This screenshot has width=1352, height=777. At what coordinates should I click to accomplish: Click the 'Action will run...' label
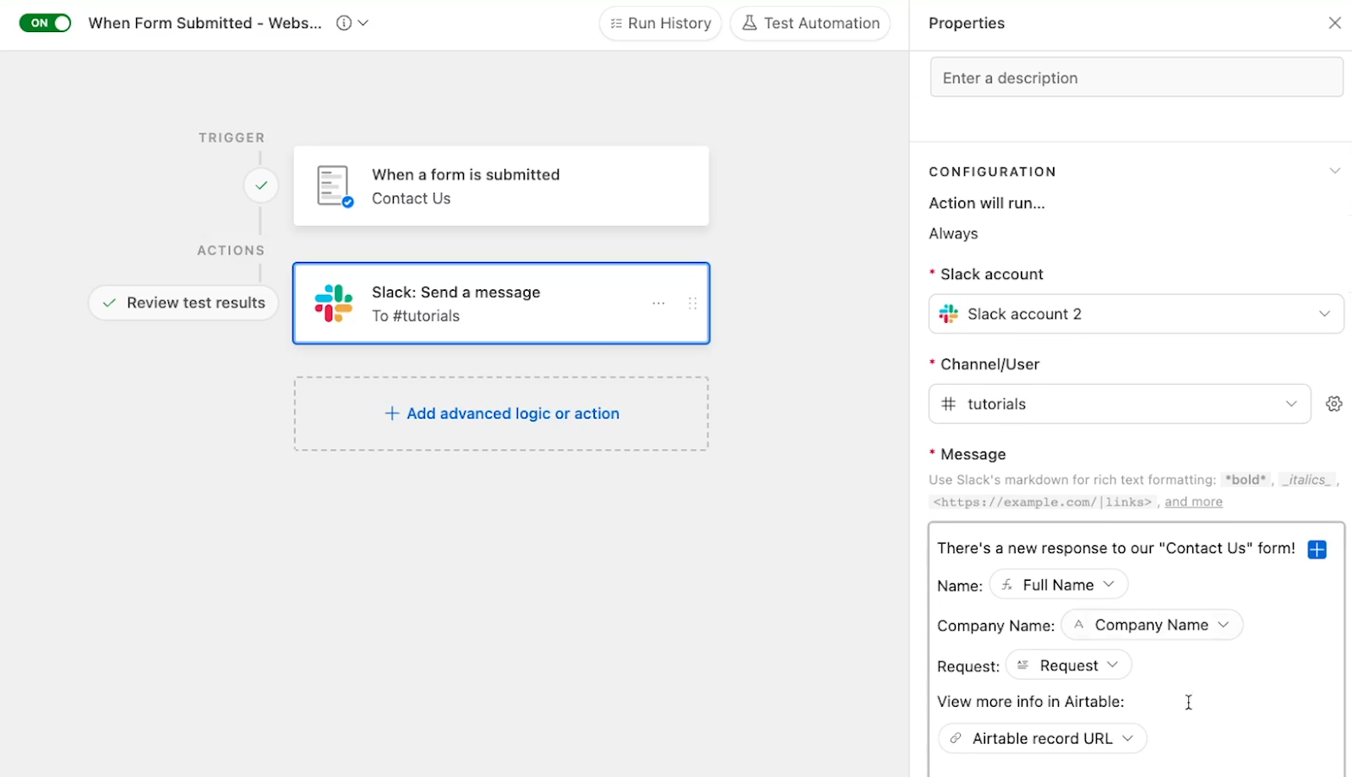(987, 203)
